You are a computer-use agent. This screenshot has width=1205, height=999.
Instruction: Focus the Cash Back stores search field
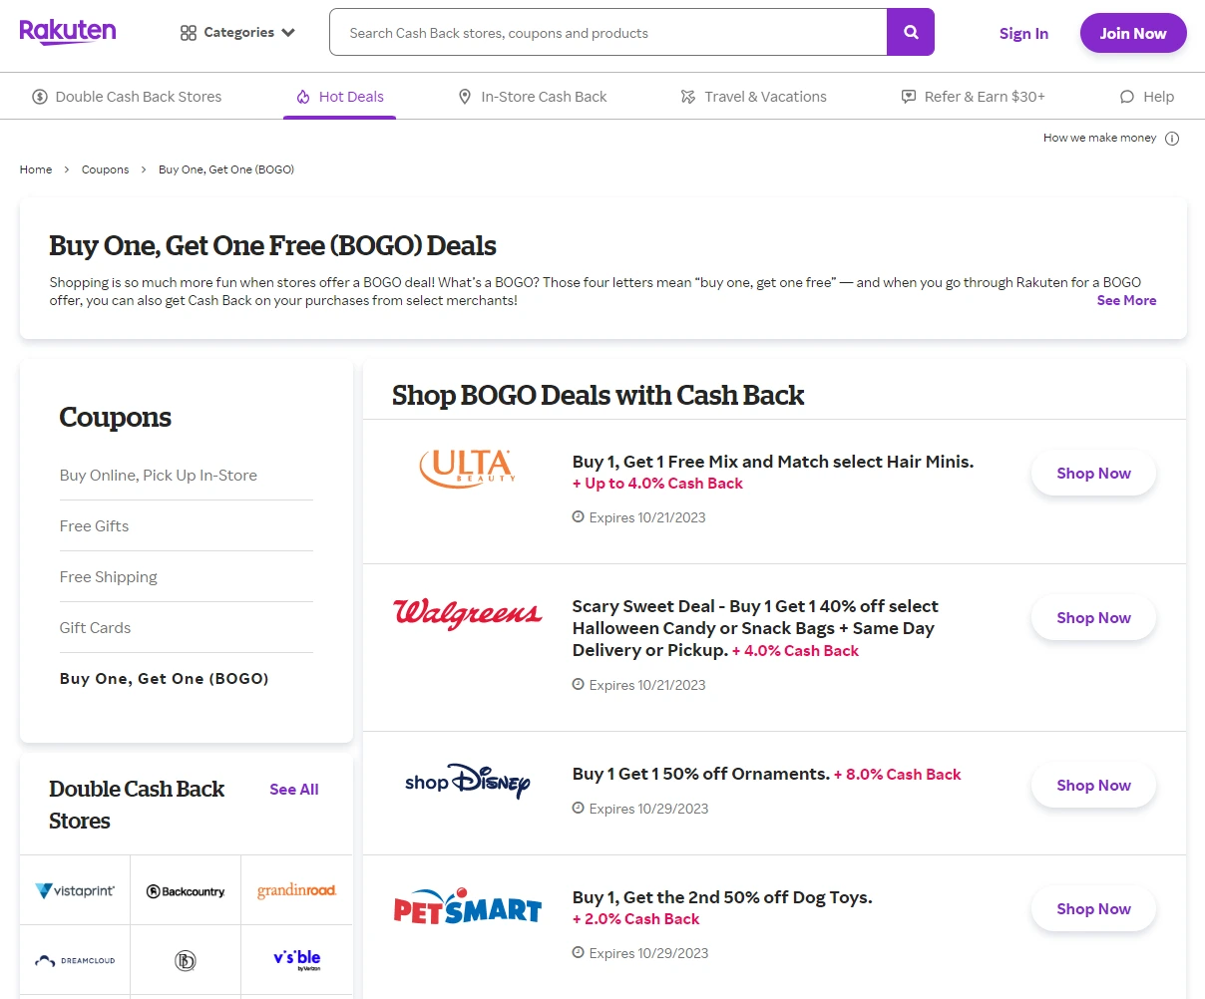(x=608, y=32)
